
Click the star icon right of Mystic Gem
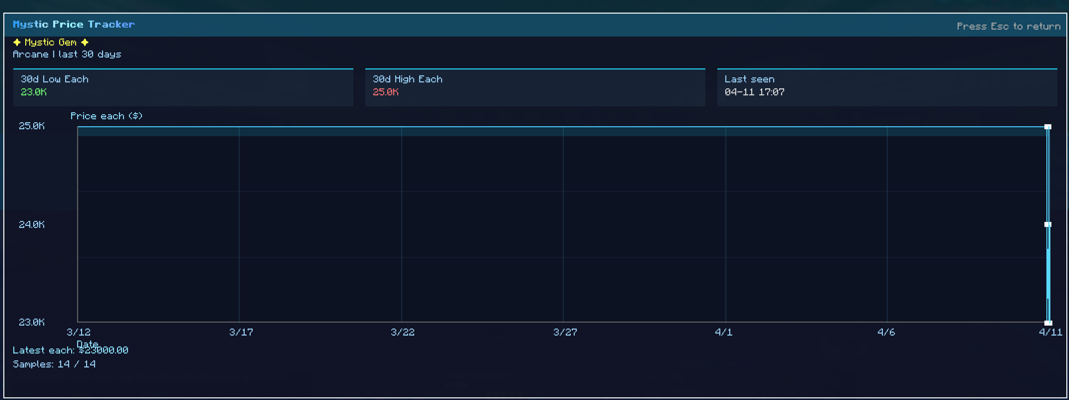[x=85, y=42]
